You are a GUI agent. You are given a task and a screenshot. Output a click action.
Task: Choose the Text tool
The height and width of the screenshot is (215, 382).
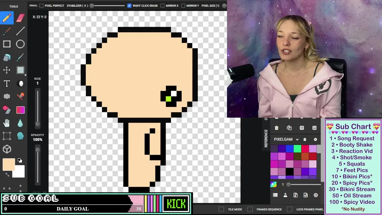pyautogui.click(x=7, y=84)
